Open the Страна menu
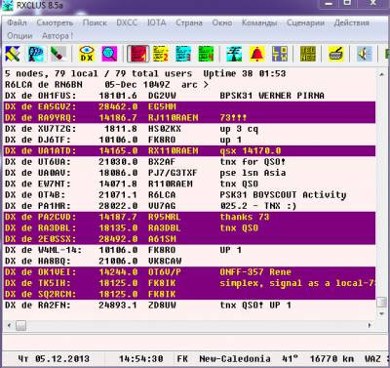390x368 pixels. click(x=189, y=22)
